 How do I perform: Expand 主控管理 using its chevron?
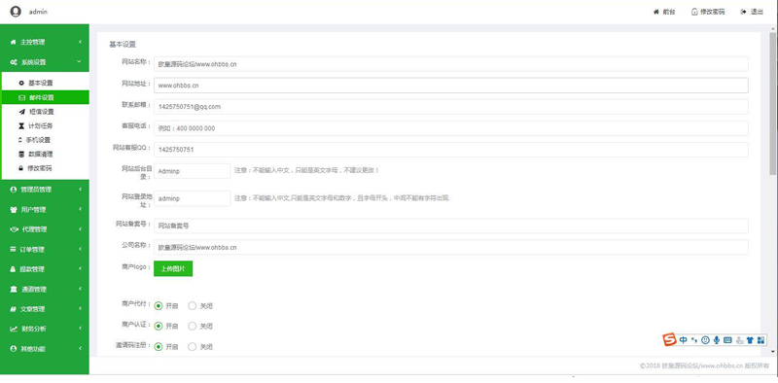click(80, 42)
